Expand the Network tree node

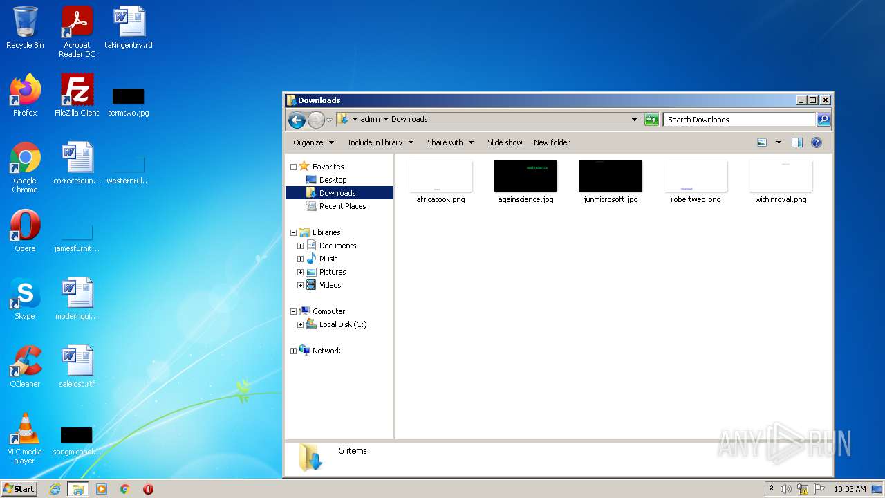pos(293,351)
